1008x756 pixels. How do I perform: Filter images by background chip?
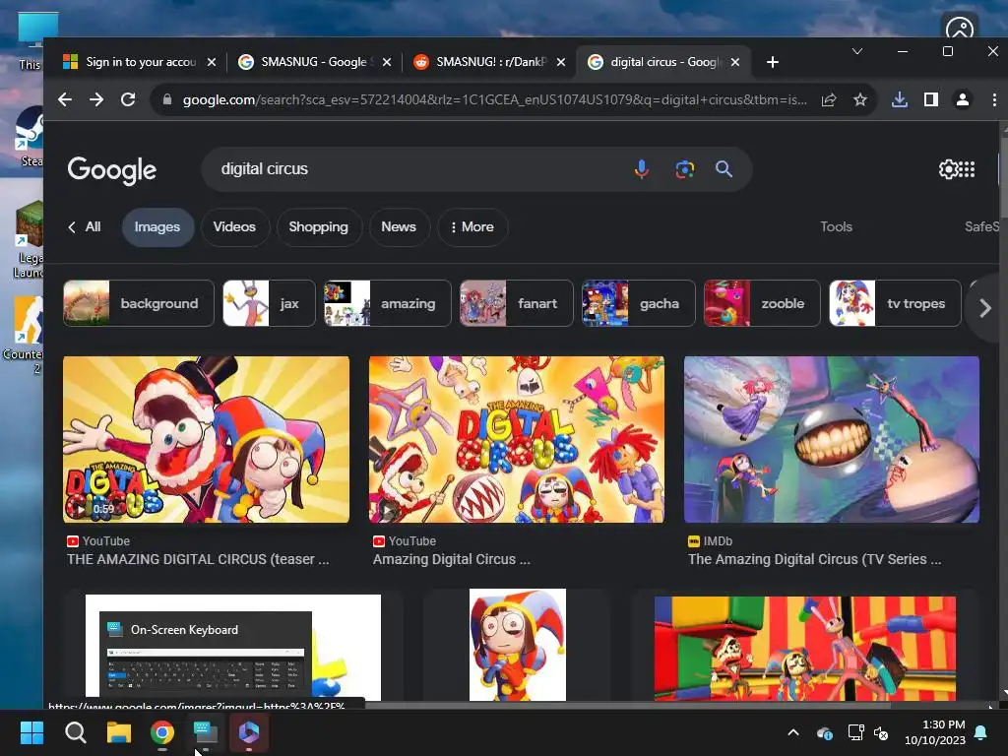[x=138, y=303]
